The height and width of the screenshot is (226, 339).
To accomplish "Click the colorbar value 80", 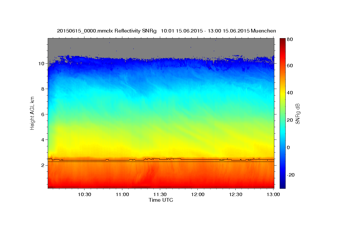I will [x=290, y=39].
